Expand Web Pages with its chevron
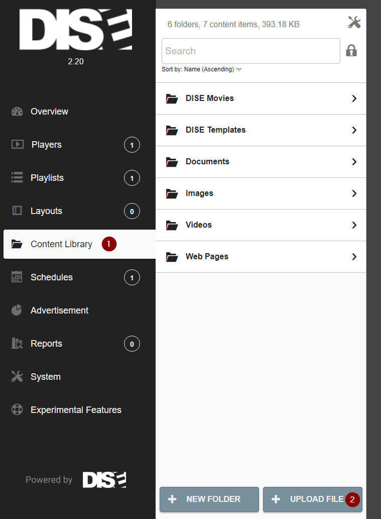The width and height of the screenshot is (381, 519). [354, 257]
